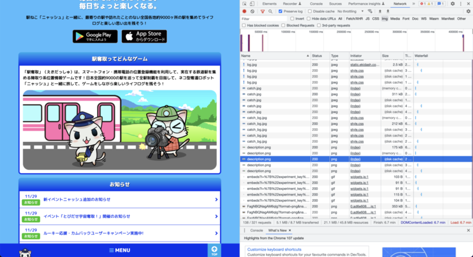The image size is (473, 257).
Task: Open the Performance insights tab
Action: [366, 4]
